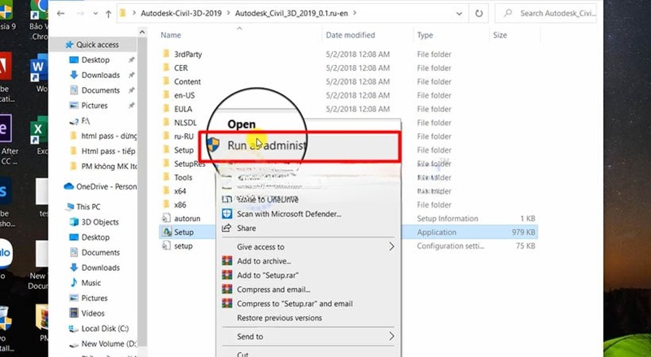
Task: Choose Add to "Setup.rar"
Action: click(268, 275)
